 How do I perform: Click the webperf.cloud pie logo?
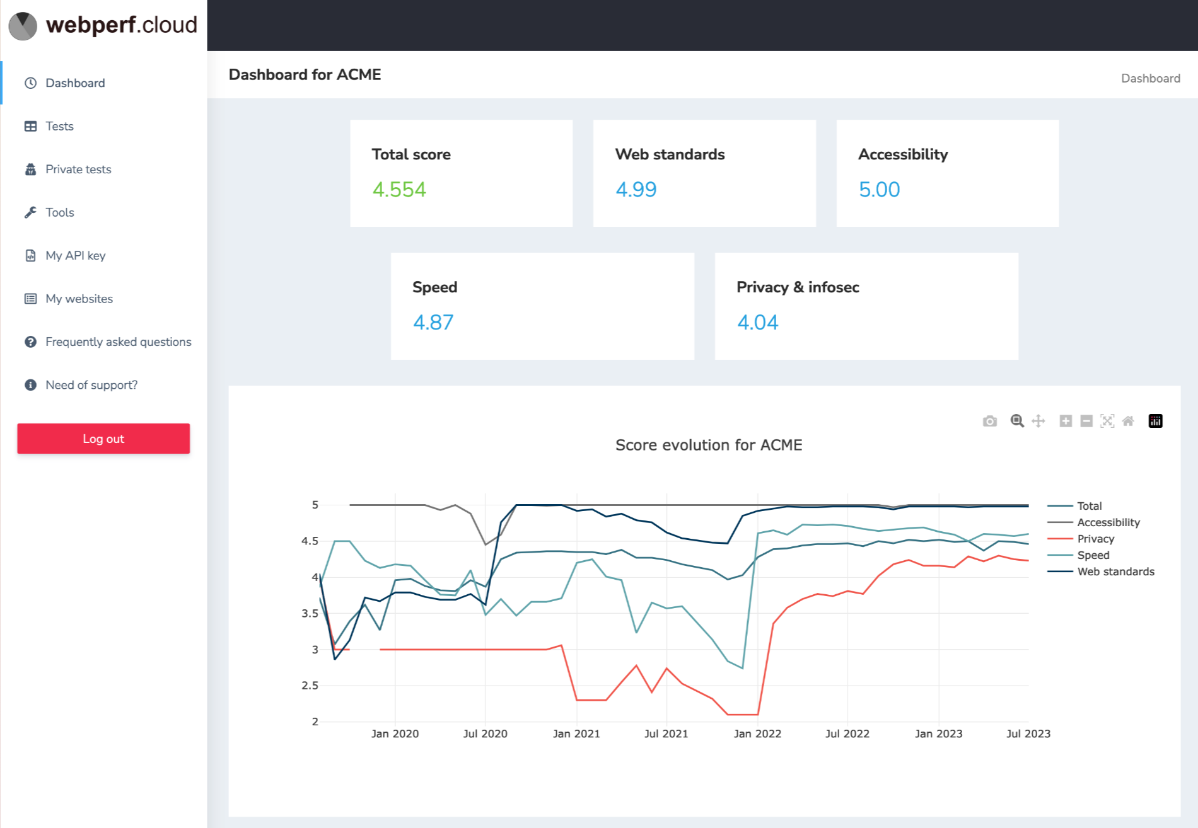(x=23, y=25)
